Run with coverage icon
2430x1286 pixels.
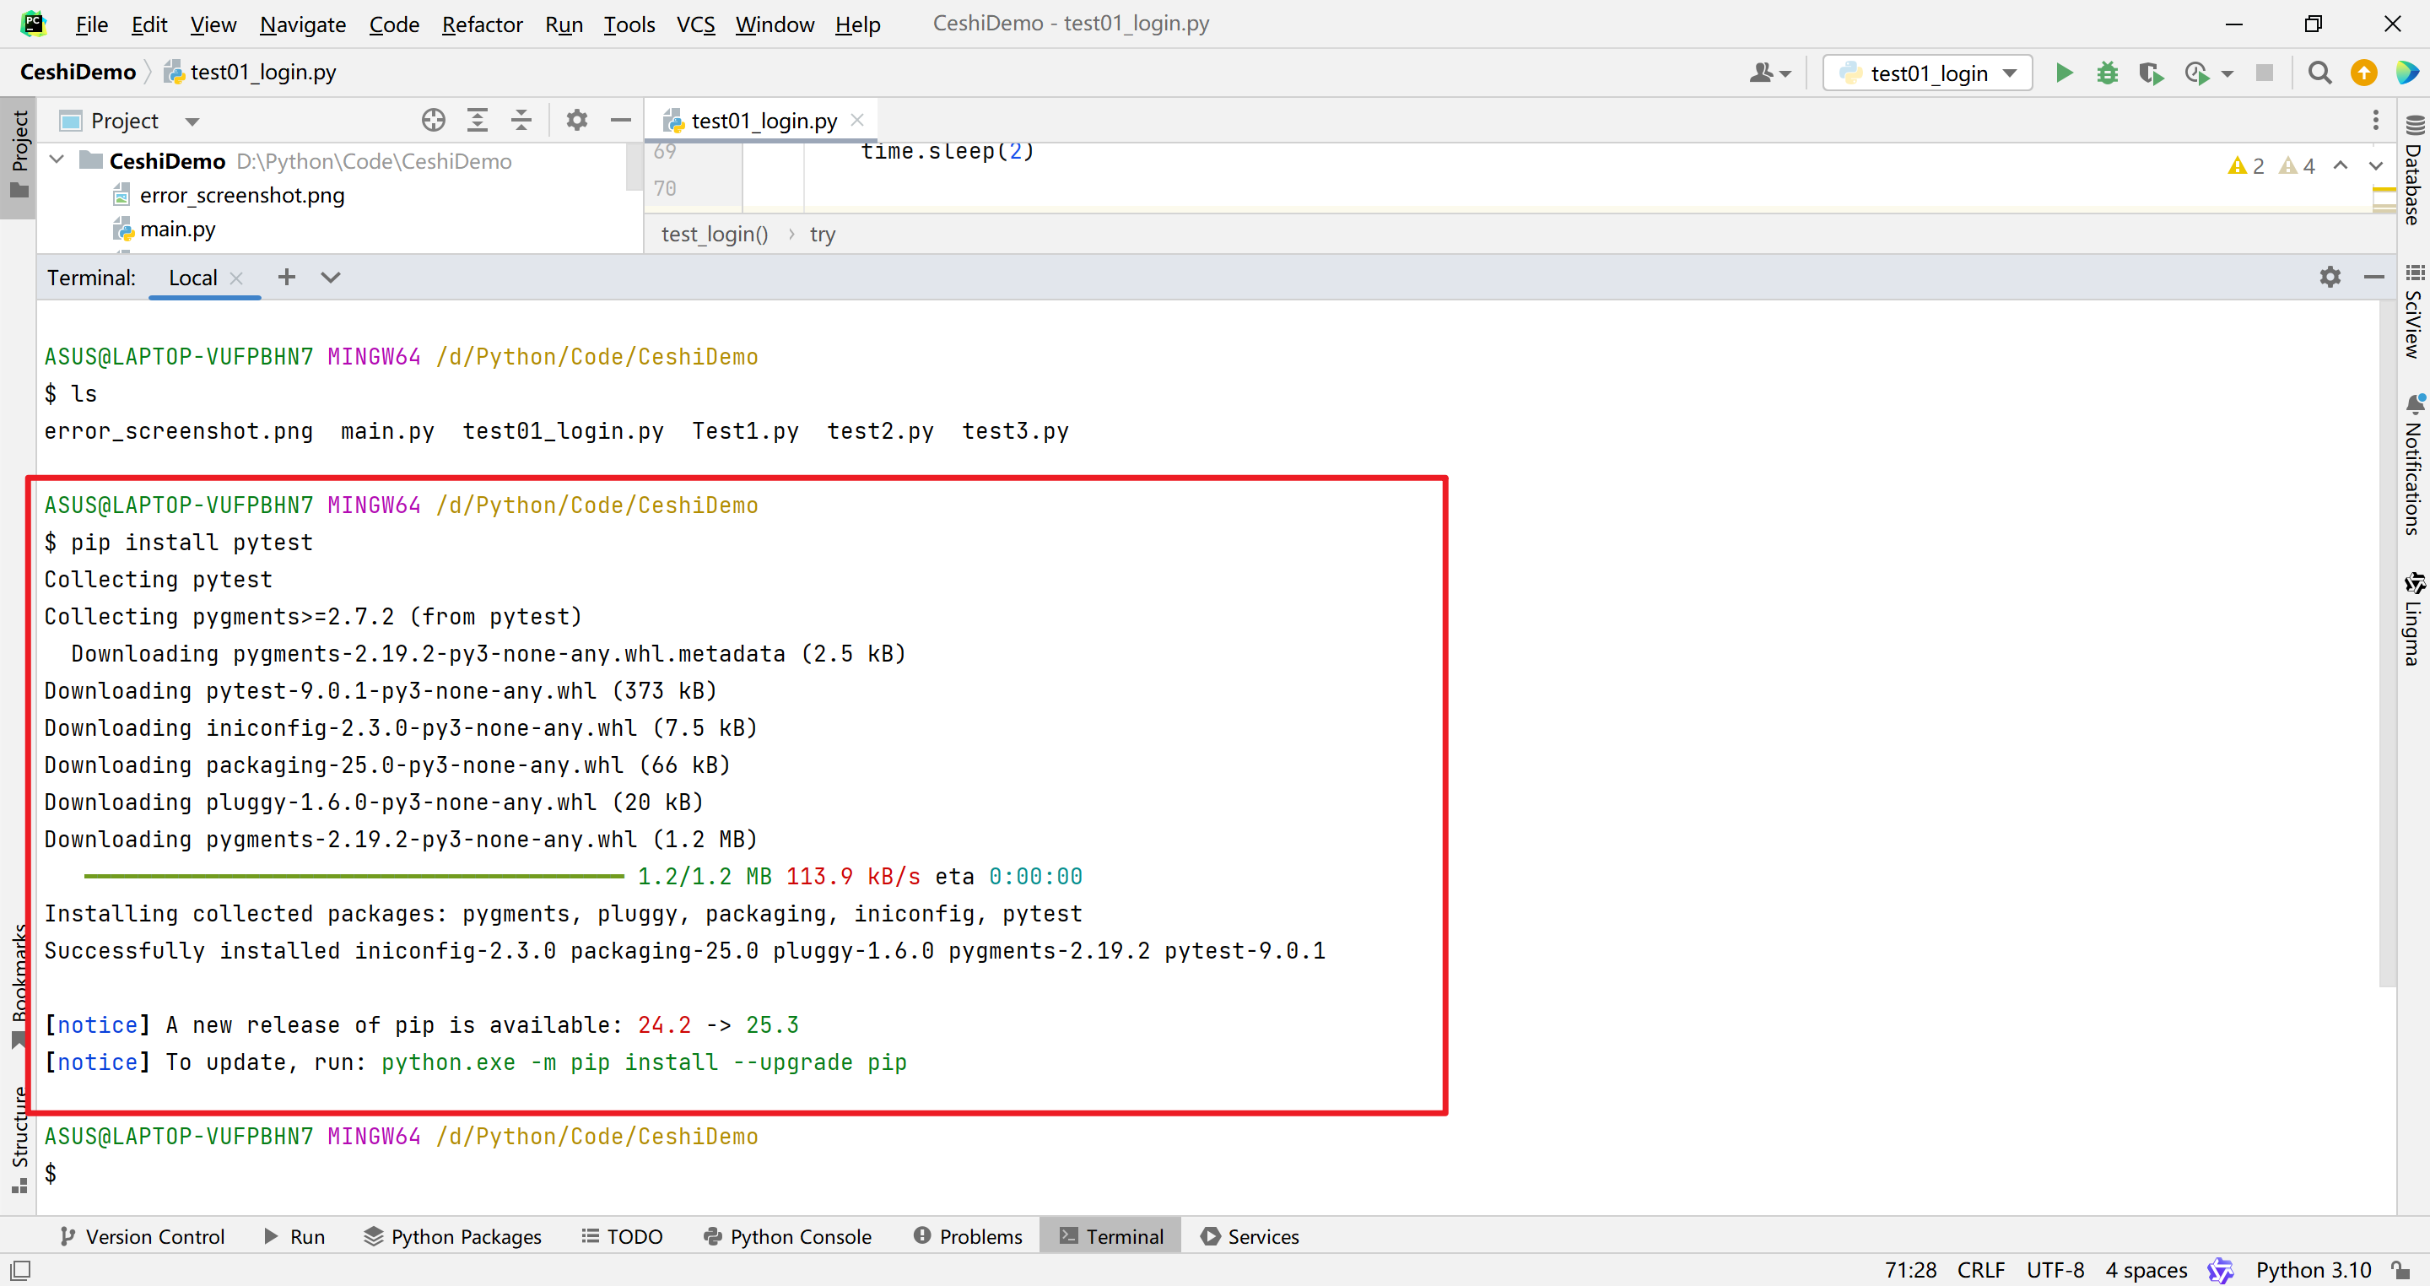pyautogui.click(x=2151, y=73)
